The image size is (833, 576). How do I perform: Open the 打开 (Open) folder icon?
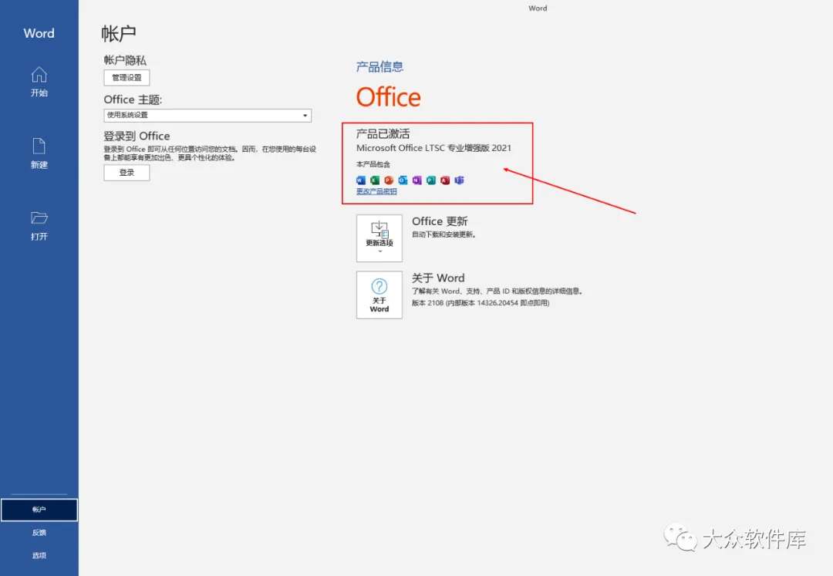point(39,217)
